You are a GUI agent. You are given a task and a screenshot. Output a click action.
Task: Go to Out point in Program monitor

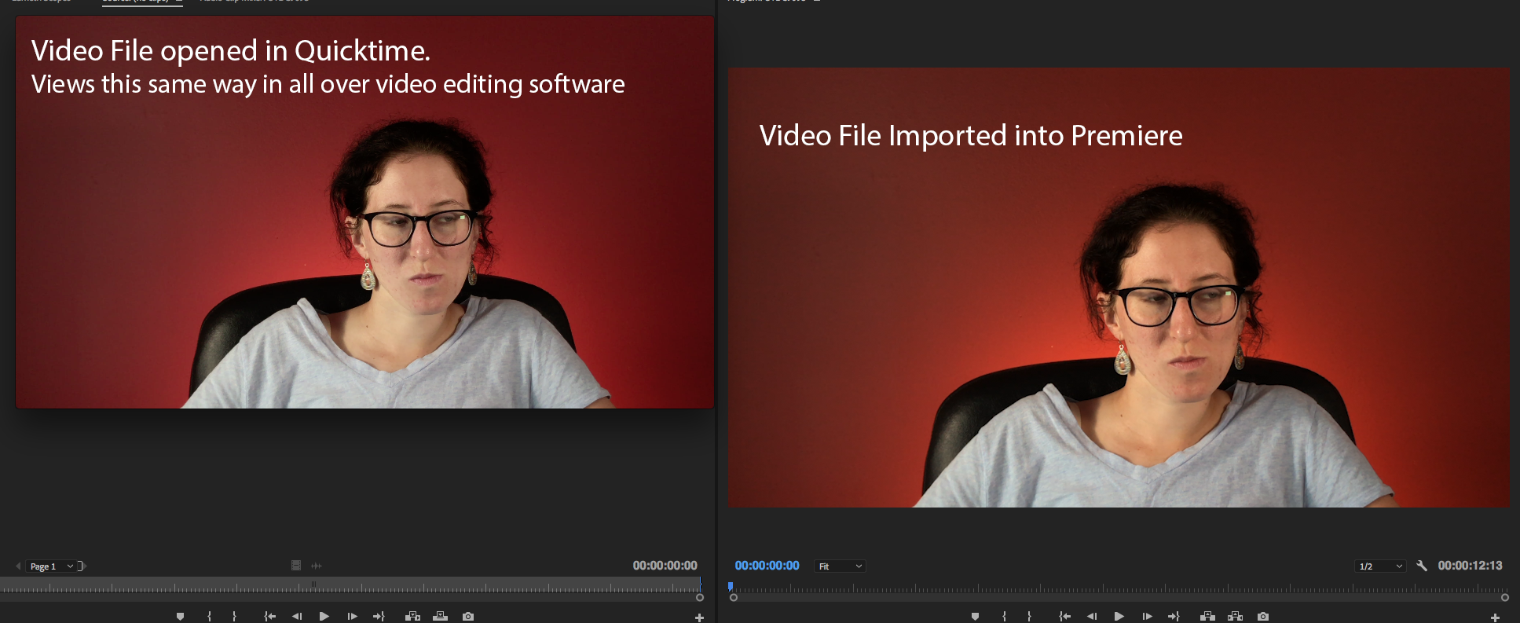point(1174,617)
